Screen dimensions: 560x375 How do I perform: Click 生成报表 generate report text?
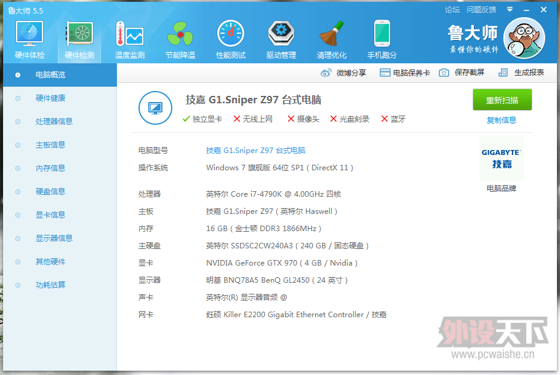tap(529, 73)
